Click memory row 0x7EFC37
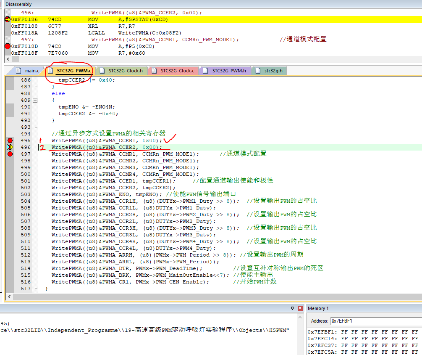The height and width of the screenshot is (355, 422). 363,345
